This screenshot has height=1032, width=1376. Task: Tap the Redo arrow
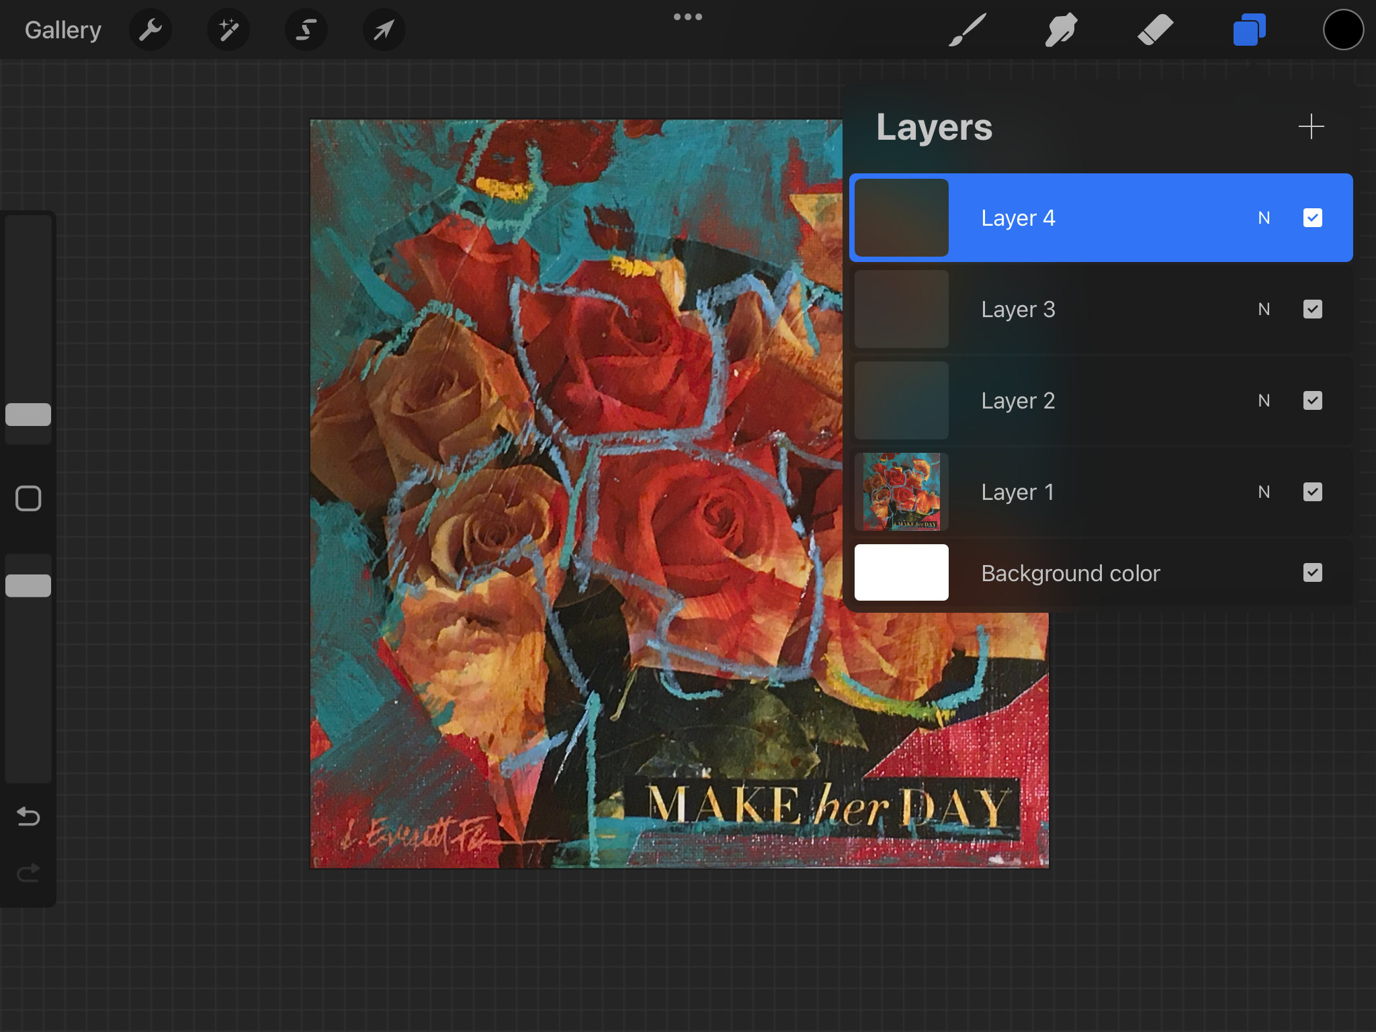coord(28,872)
